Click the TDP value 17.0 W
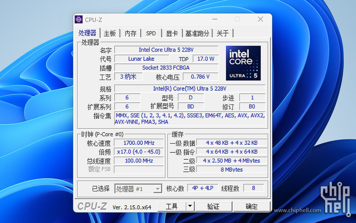356x223 pixels. (x=206, y=59)
